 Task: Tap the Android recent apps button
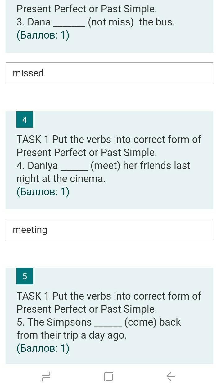point(46,377)
